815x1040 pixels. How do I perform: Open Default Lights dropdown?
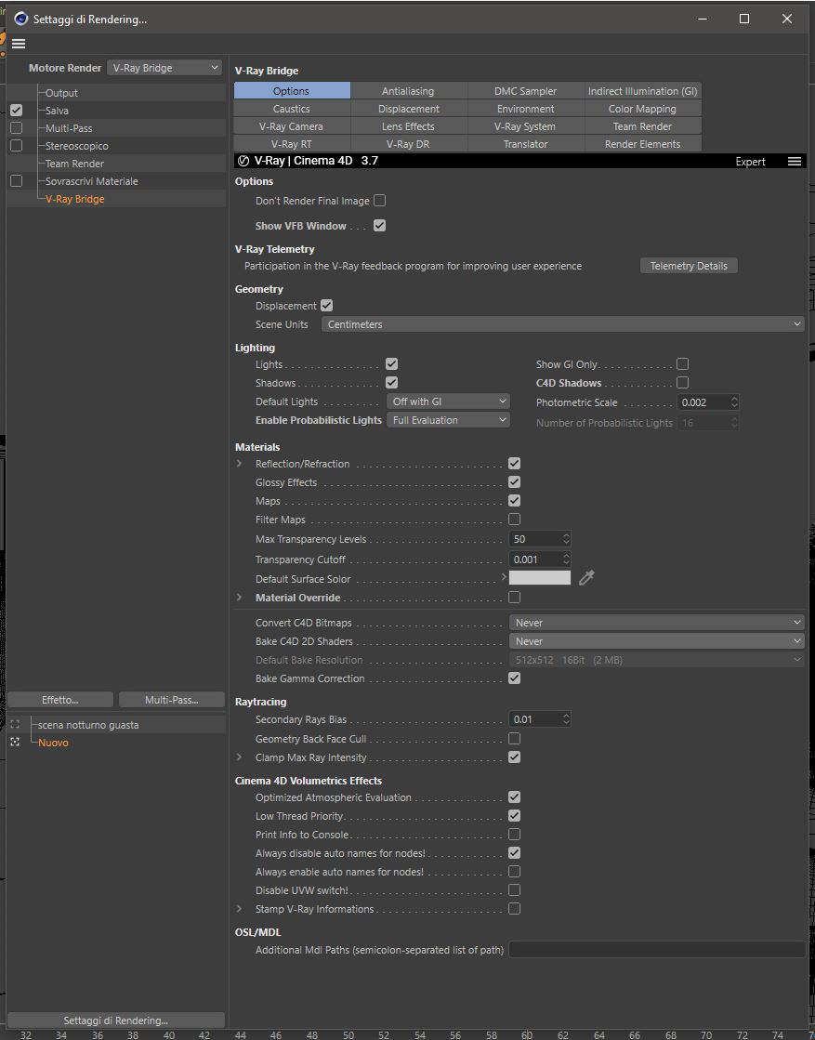(x=448, y=402)
